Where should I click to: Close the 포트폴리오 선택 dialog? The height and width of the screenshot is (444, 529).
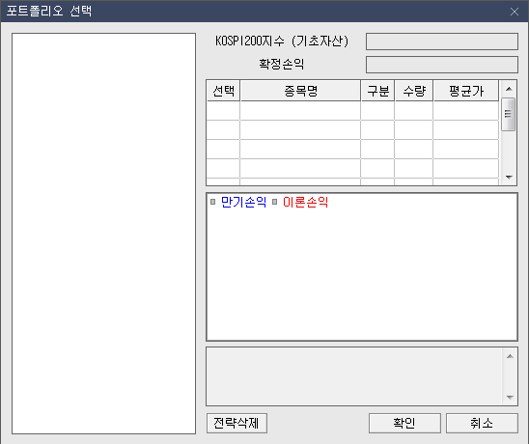[x=515, y=12]
